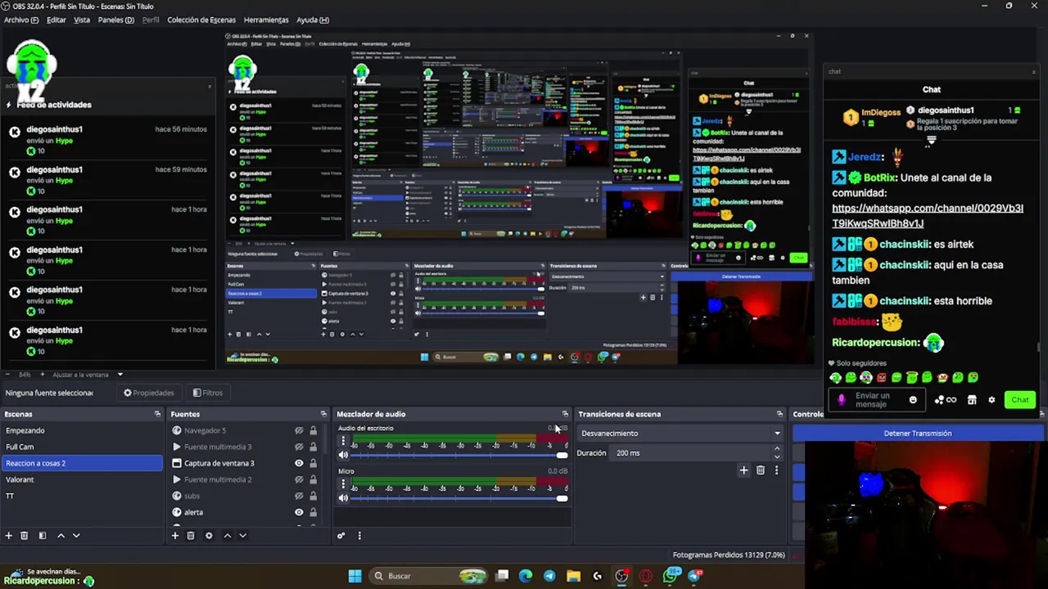Image resolution: width=1048 pixels, height=589 pixels.
Task: Open Micro channel options dots
Action: pyautogui.click(x=343, y=484)
